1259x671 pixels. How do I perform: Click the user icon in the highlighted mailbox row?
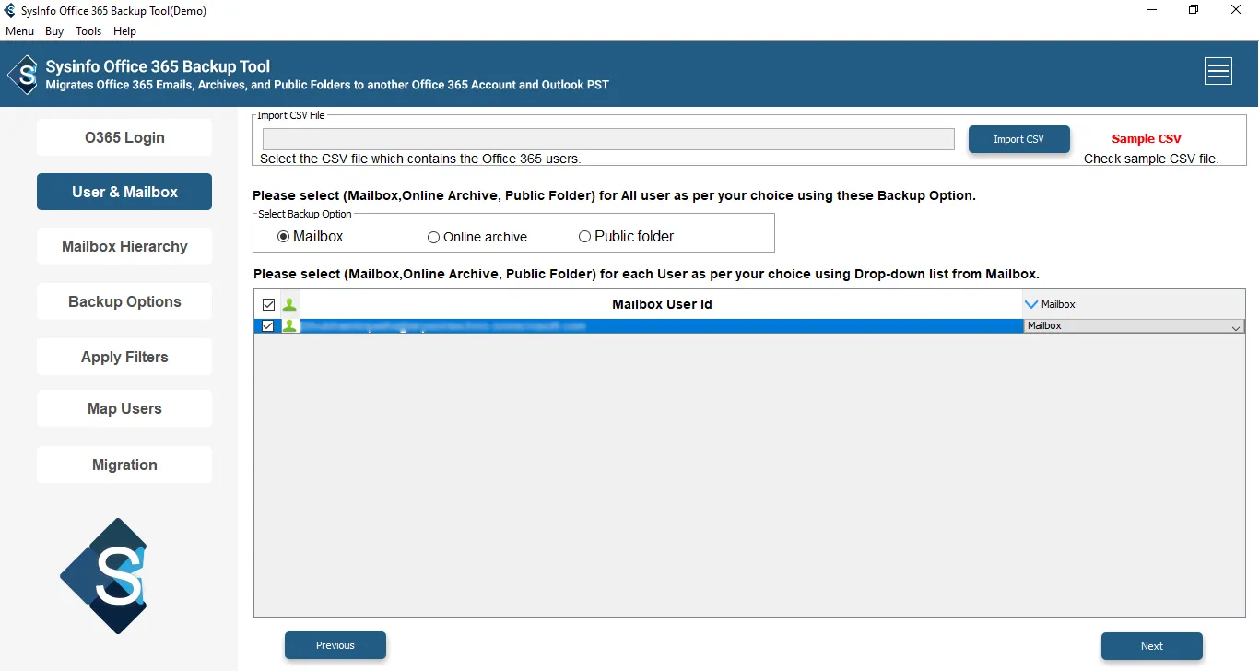click(290, 325)
